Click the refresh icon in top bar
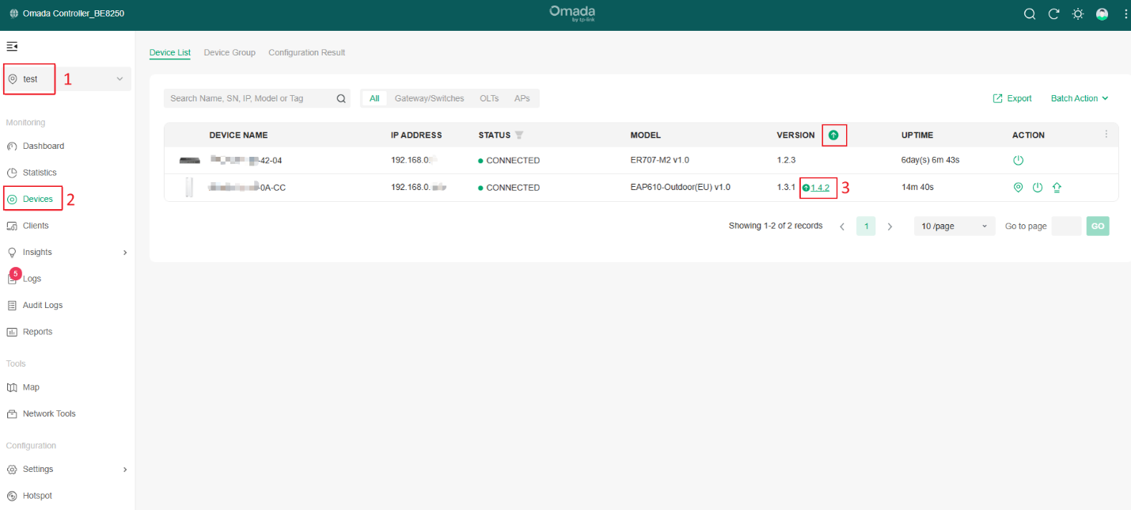The height and width of the screenshot is (510, 1131). (1053, 14)
